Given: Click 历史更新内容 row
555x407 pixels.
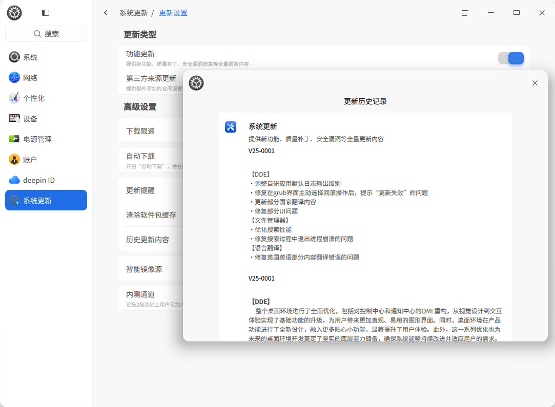Looking at the screenshot, I should [151, 240].
